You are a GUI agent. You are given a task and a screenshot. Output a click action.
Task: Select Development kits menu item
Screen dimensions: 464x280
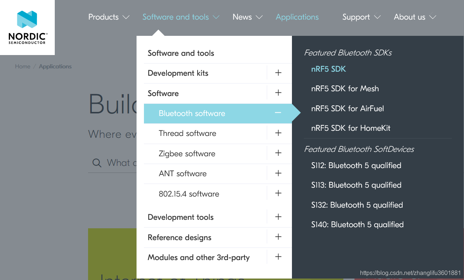coord(178,73)
